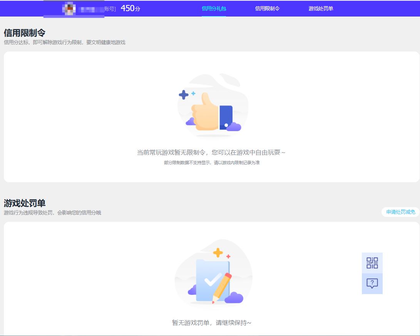Click the message 暂无游戏罚单，请继续保持

(x=211, y=323)
